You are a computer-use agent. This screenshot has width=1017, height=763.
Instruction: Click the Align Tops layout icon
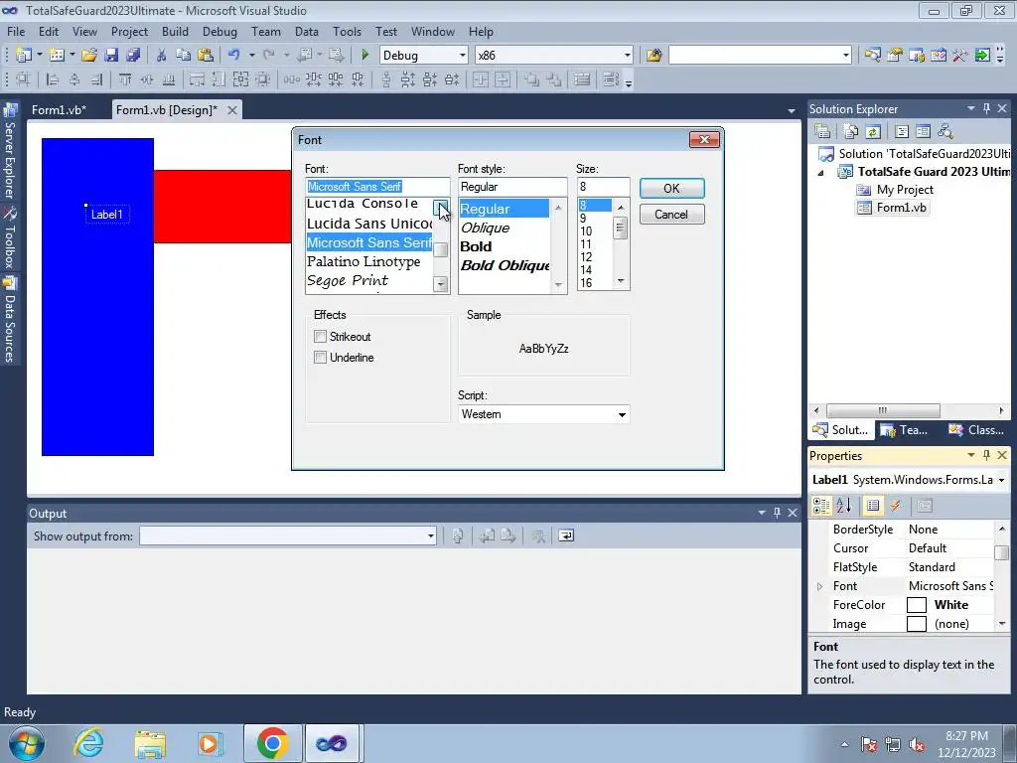coord(125,79)
